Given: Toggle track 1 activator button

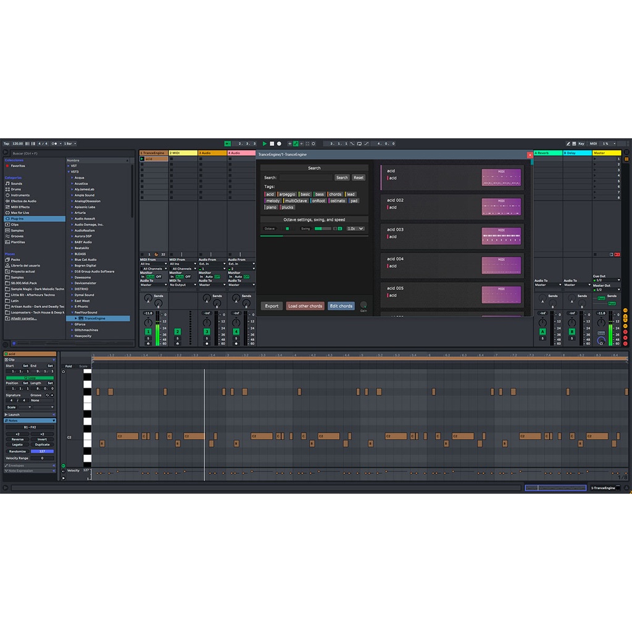Looking at the screenshot, I should coord(148,332).
